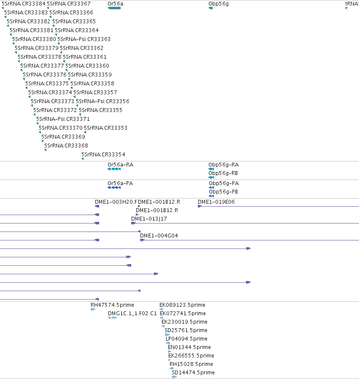
Task: Click on 5SrRNA:CR33355 label
Action: pos(100,110)
